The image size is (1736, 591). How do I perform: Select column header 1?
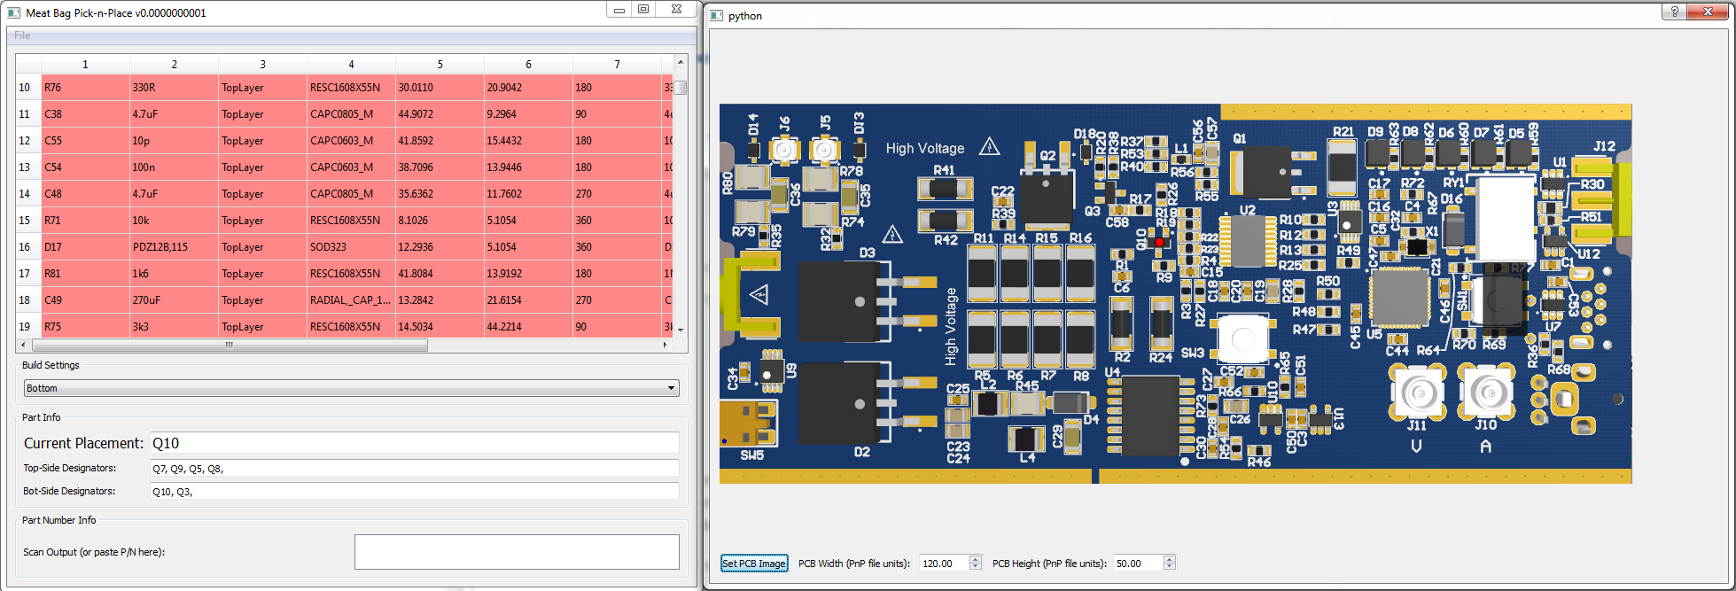[85, 65]
